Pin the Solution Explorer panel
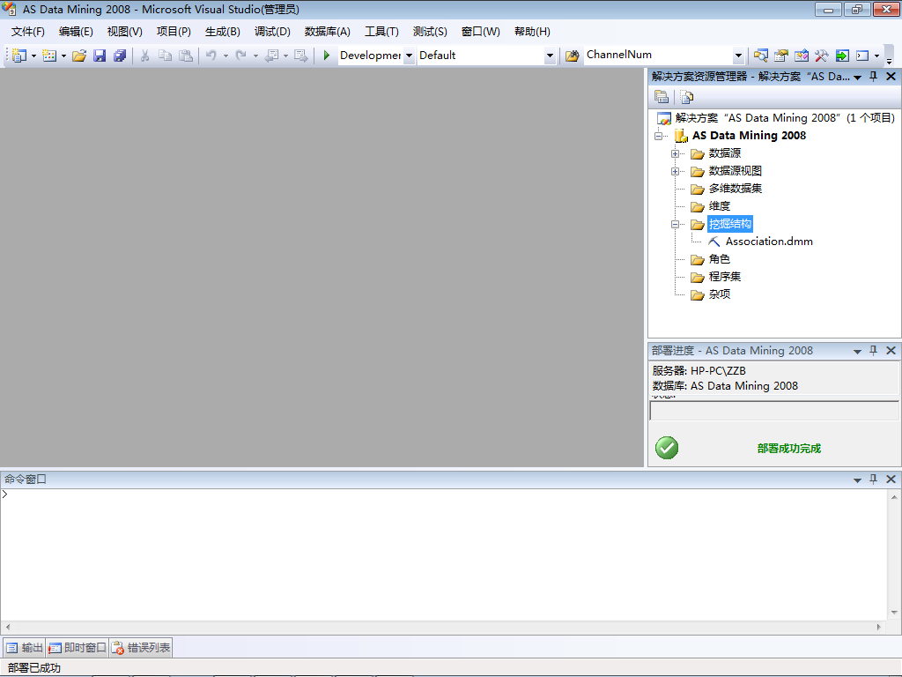The height and width of the screenshot is (677, 902). click(x=873, y=76)
